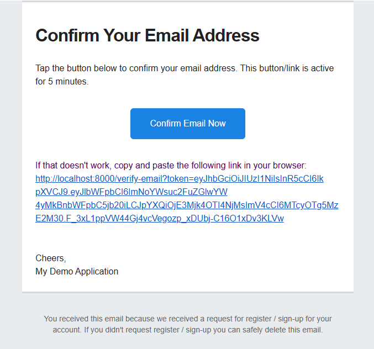
Task: Click the footer text If you didn't request register
Action: click(131, 330)
